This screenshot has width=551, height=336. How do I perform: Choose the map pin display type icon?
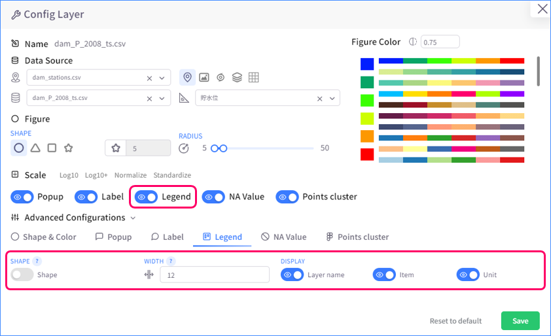click(187, 77)
